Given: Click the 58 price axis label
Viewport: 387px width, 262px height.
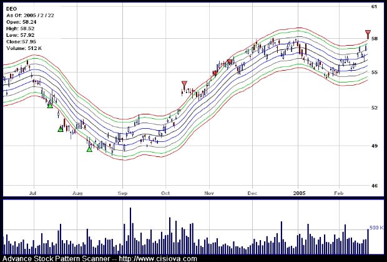Looking at the screenshot, I should pos(374,39).
